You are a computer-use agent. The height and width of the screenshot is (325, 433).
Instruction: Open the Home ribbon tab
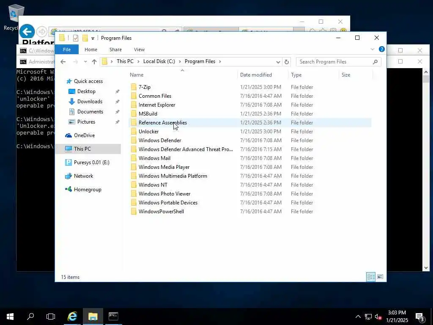pyautogui.click(x=91, y=50)
